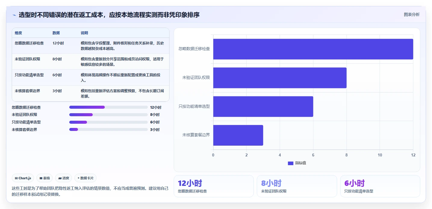The width and height of the screenshot is (432, 209).
Task: Click the small blue icon before the title
Action: coord(14,15)
